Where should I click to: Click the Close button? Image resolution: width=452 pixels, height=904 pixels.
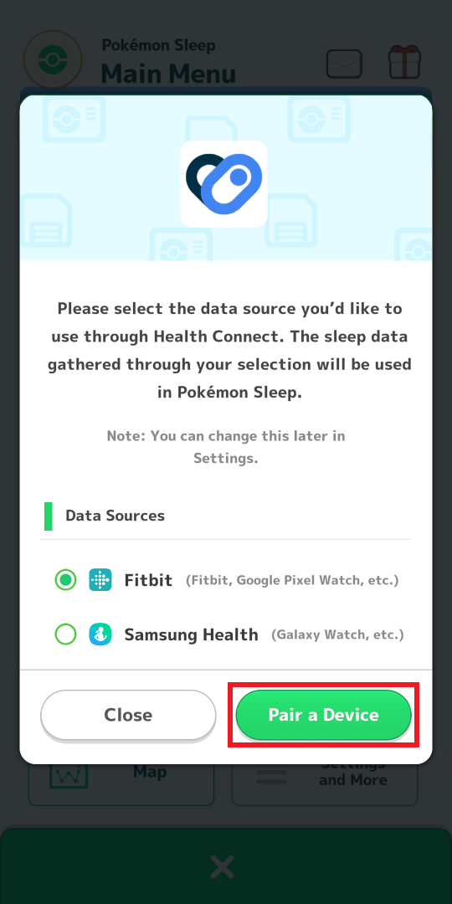(x=128, y=715)
